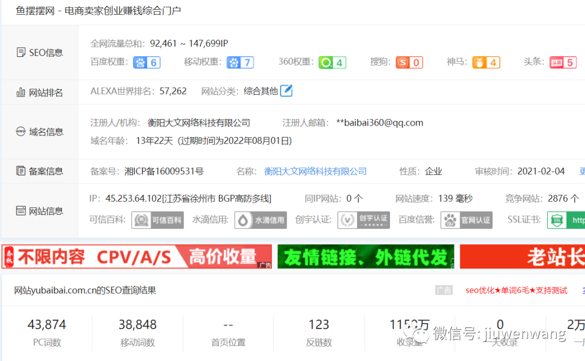Click the SEO信息 document icon
Image resolution: width=585 pixels, height=361 pixels.
[x=21, y=52]
